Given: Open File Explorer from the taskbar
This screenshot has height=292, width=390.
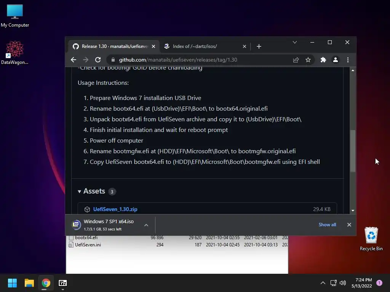Looking at the screenshot, I should point(29,283).
